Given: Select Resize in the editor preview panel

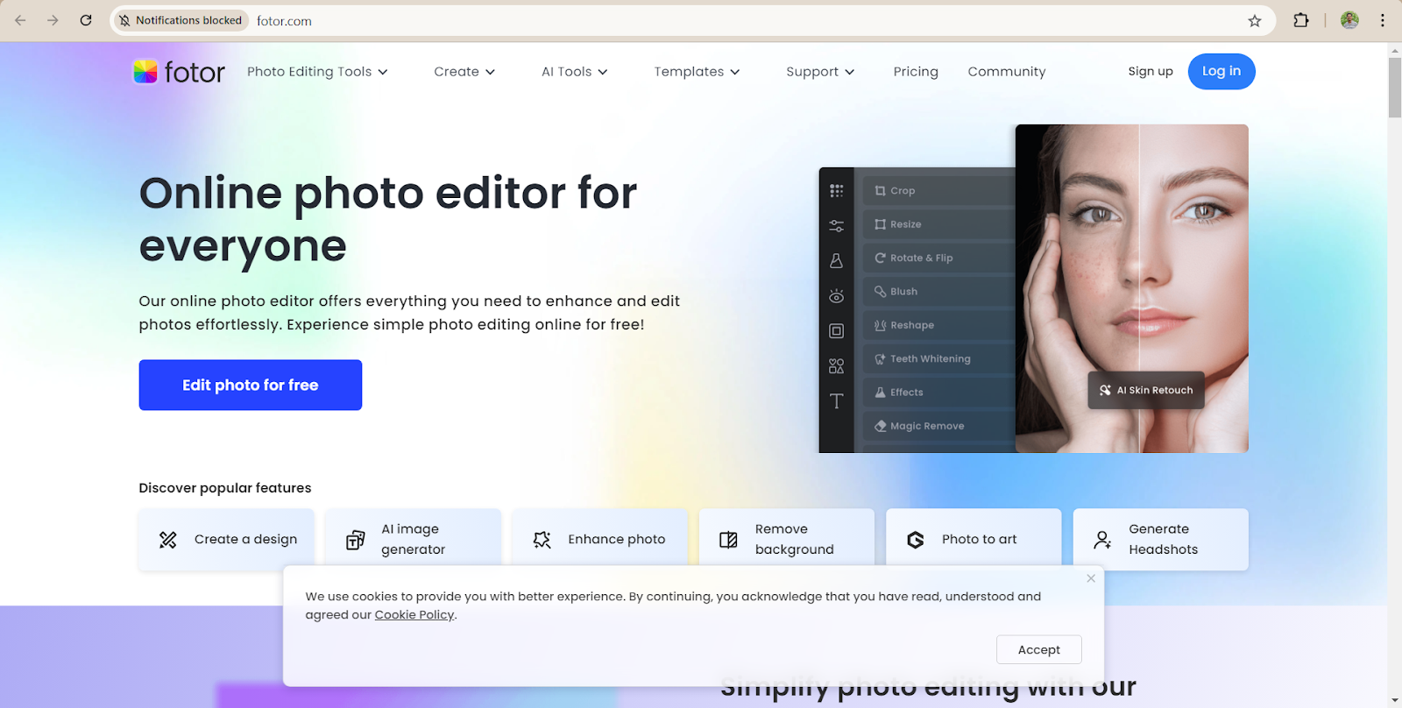Looking at the screenshot, I should (x=938, y=224).
